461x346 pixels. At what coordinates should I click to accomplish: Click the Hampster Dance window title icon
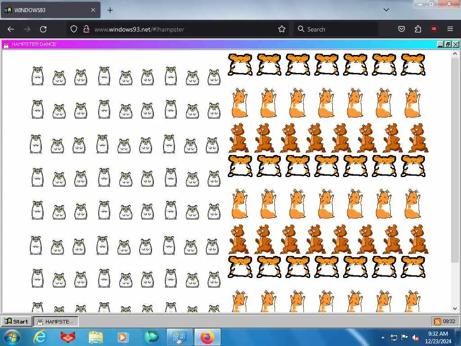6,45
